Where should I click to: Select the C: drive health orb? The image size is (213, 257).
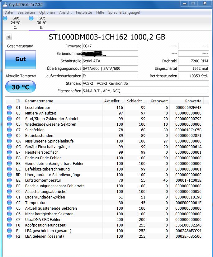coord(5,18)
